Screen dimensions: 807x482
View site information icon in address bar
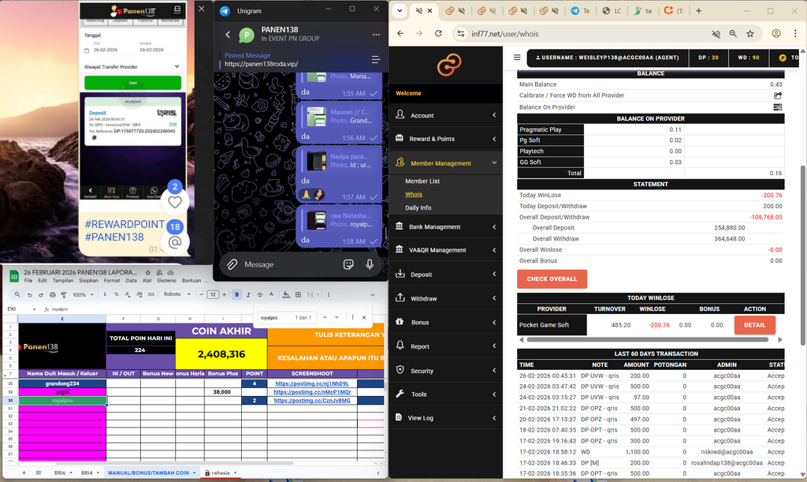[x=460, y=33]
